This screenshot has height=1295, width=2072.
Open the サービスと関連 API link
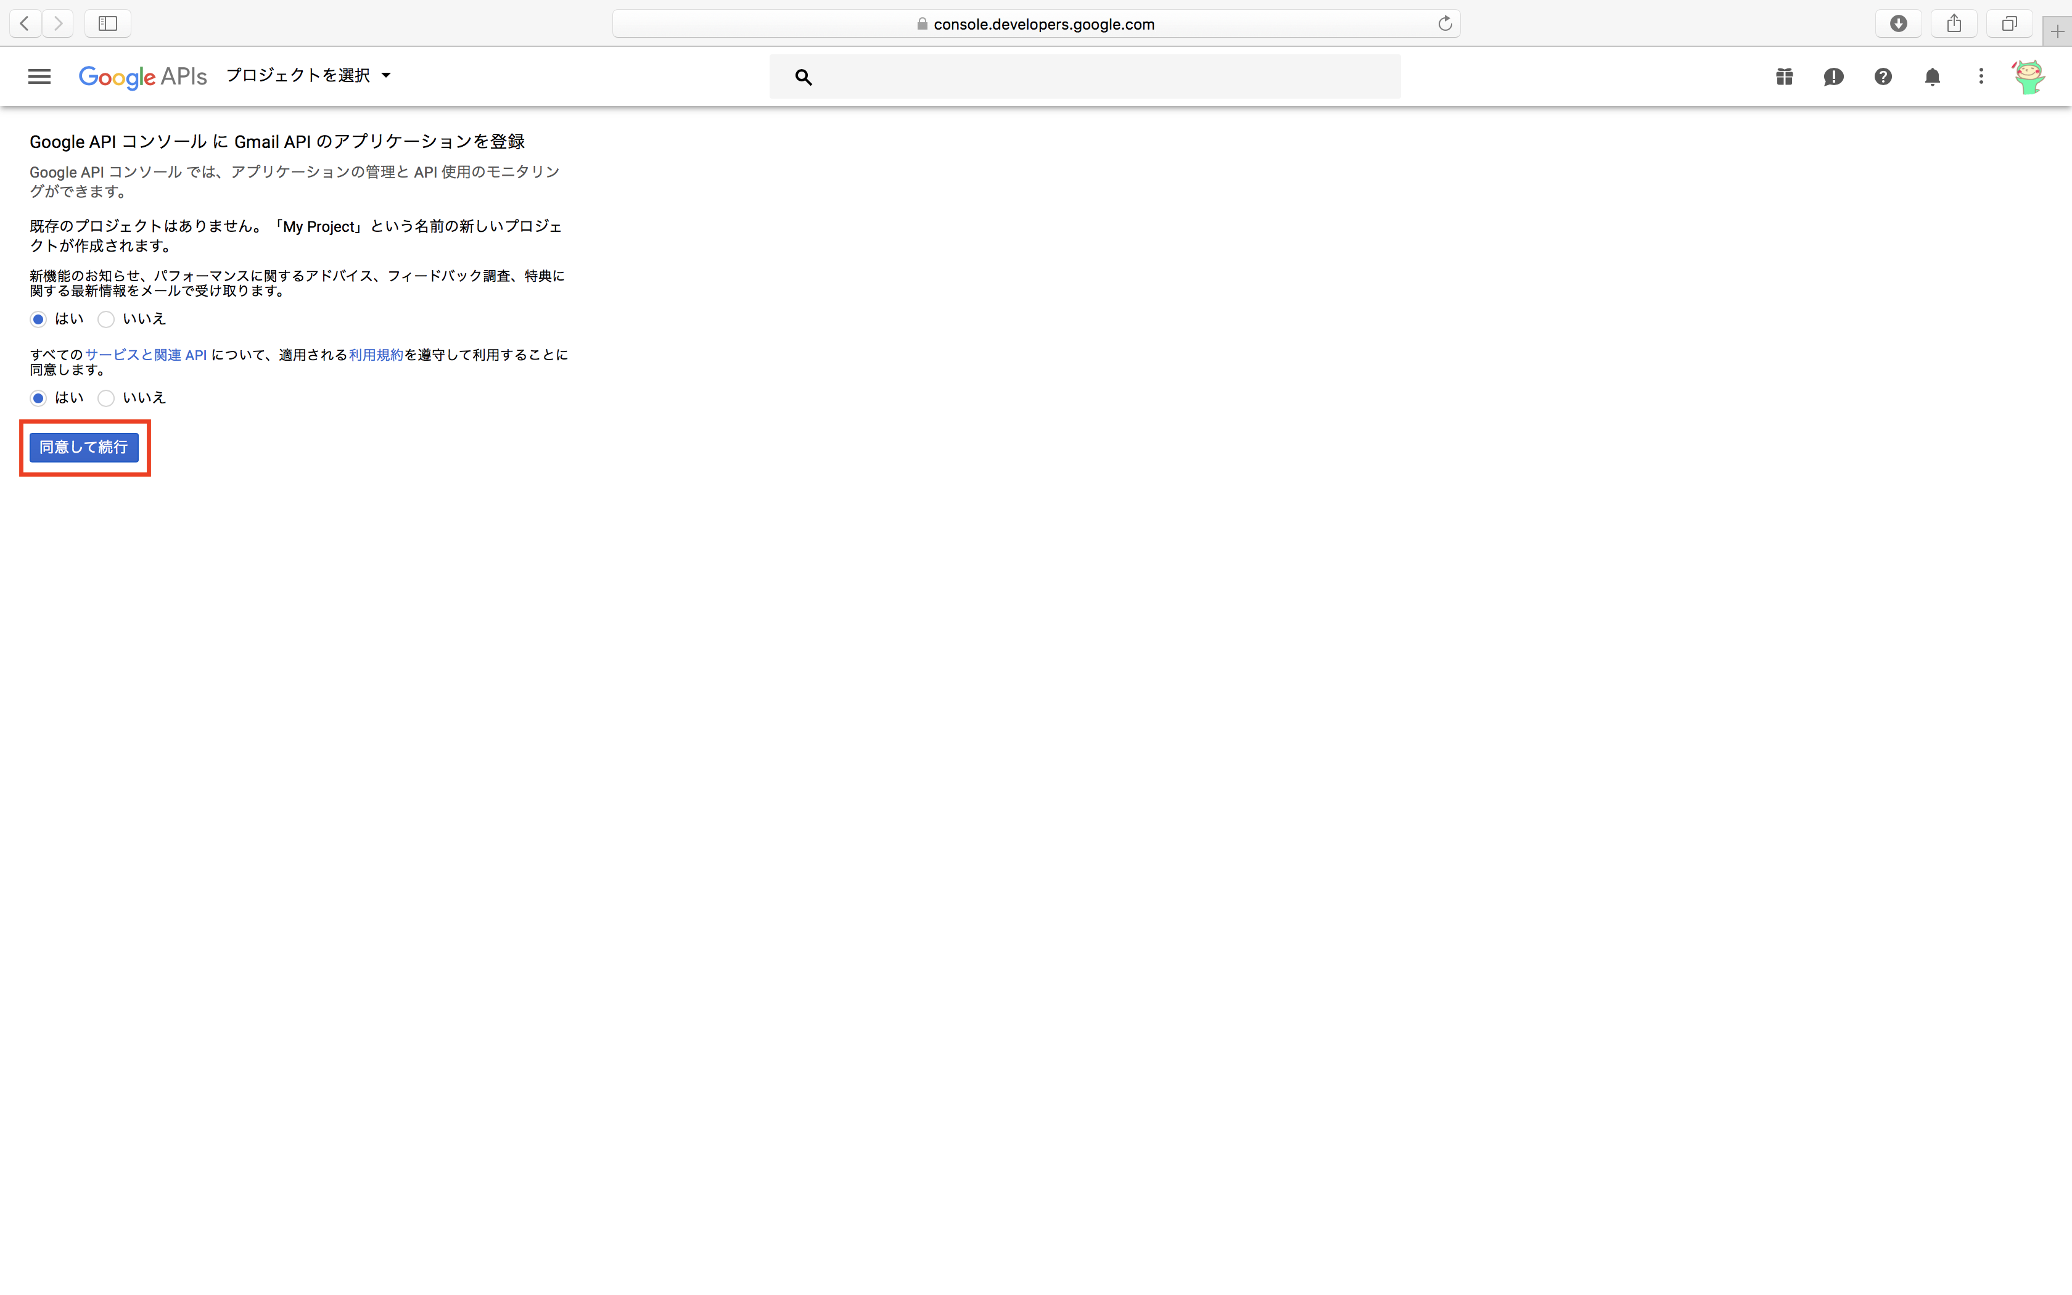(x=146, y=355)
